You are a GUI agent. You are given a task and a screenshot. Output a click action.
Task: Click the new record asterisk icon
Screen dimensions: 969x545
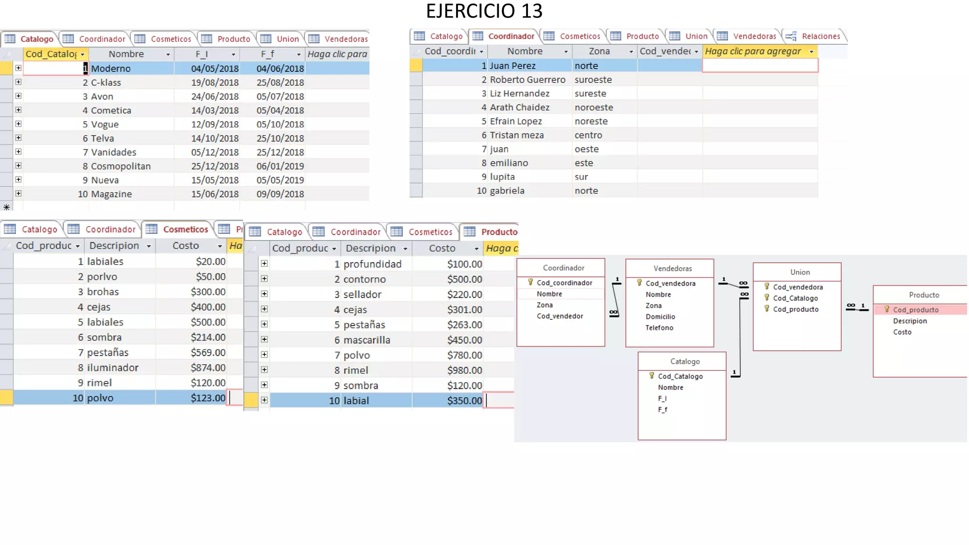click(x=7, y=207)
